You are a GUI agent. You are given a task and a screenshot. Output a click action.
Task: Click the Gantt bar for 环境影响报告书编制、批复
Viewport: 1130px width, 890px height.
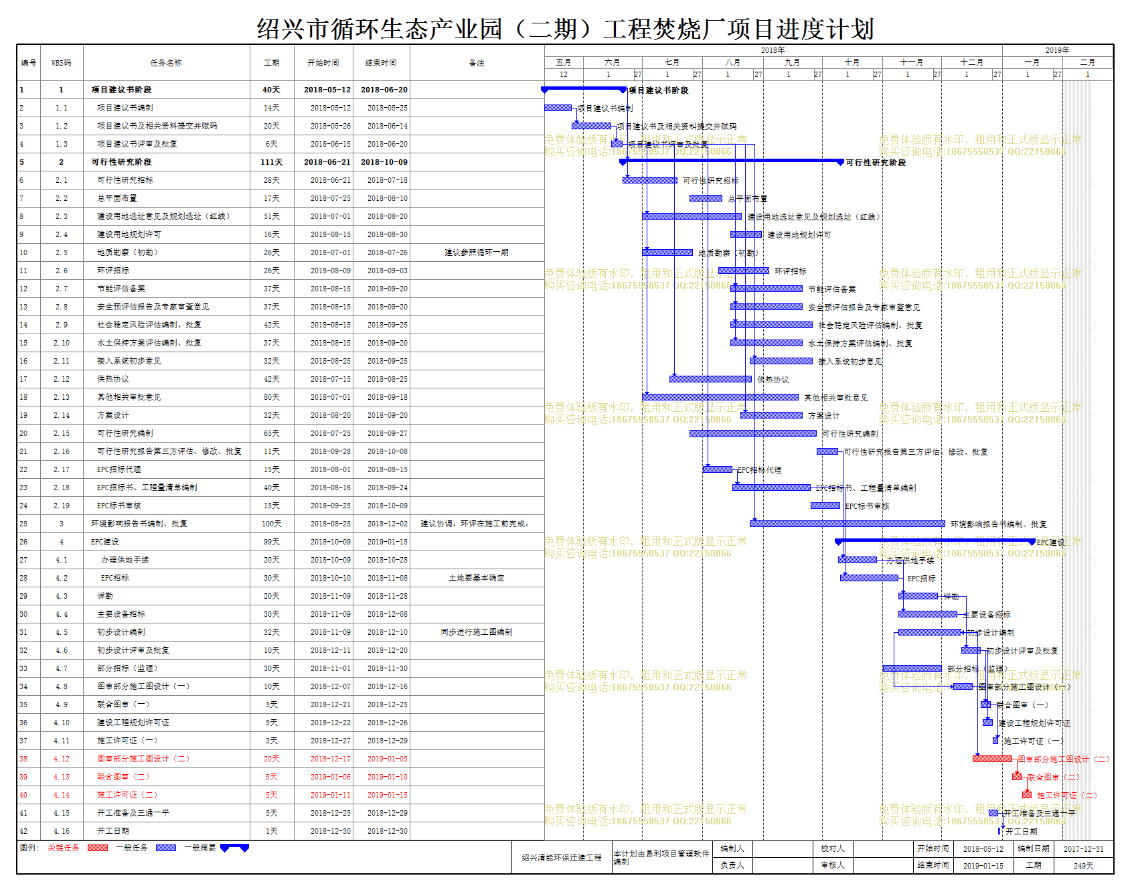coord(847,524)
